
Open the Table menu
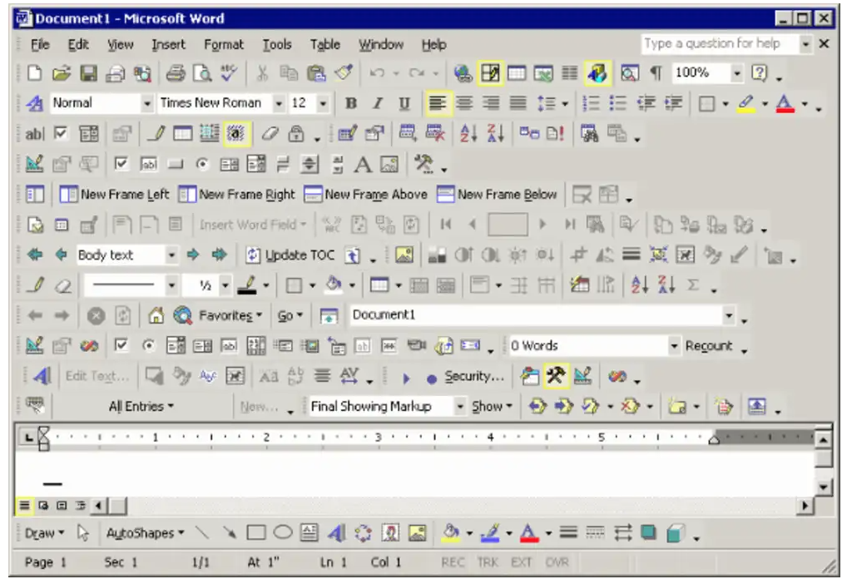[x=325, y=45]
